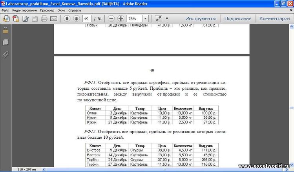Minimize the Adobe Reader window
This screenshot has height=172, width=294.
(277, 4)
